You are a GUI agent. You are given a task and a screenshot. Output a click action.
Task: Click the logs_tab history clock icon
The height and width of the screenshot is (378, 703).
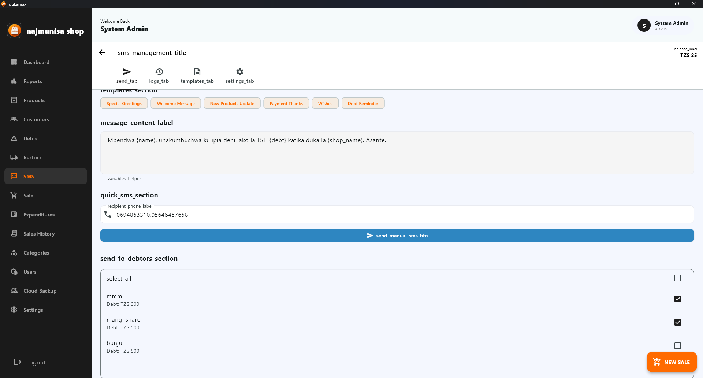(x=159, y=72)
